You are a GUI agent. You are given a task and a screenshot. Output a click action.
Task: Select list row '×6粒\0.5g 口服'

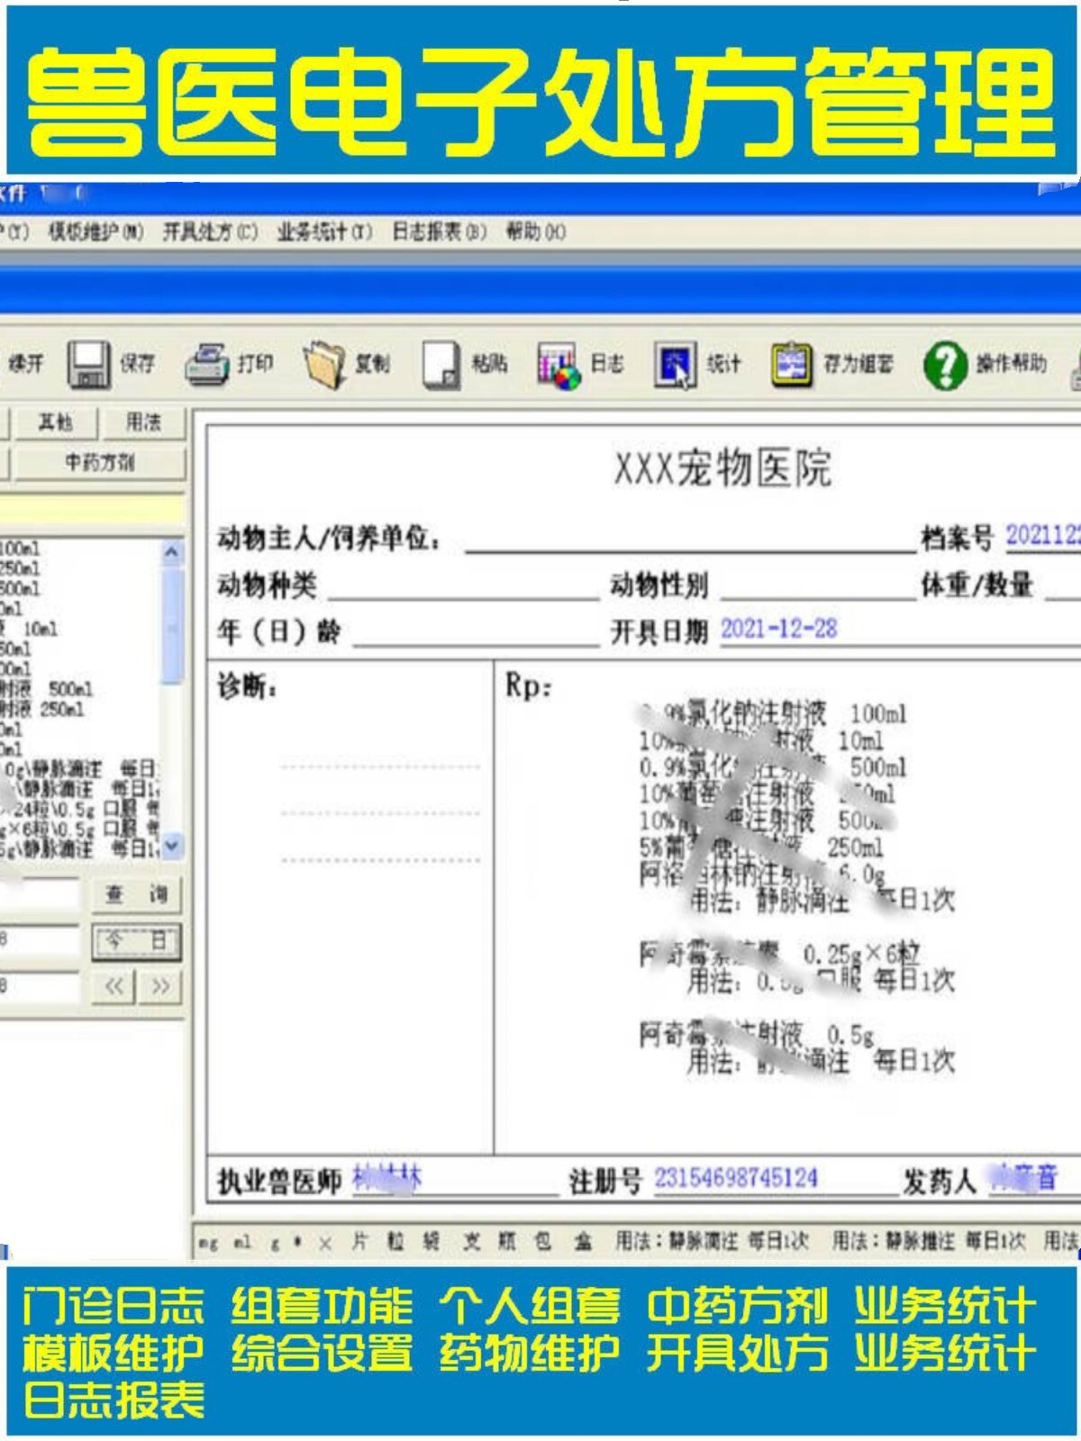[79, 829]
